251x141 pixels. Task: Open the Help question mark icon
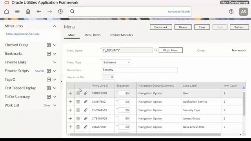pyautogui.click(x=231, y=11)
